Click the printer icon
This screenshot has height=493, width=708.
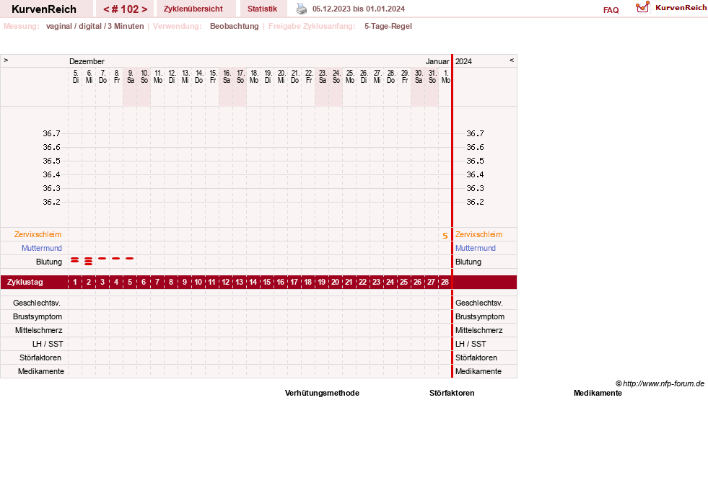pyautogui.click(x=302, y=9)
